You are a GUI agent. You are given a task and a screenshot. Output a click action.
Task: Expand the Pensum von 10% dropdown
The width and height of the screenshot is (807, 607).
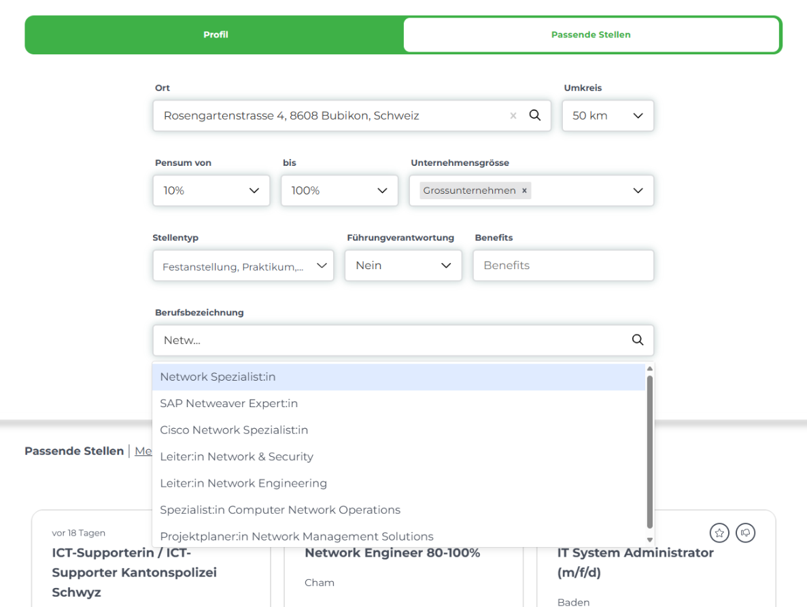tap(211, 191)
